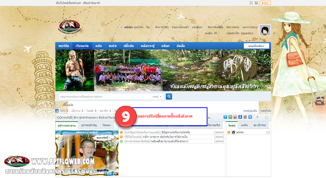
Task: Click the refresh arrow icon in the announcement bar
Action: click(x=58, y=117)
